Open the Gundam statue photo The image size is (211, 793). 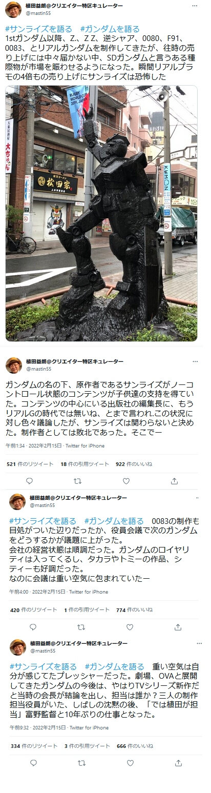[x=101, y=214]
